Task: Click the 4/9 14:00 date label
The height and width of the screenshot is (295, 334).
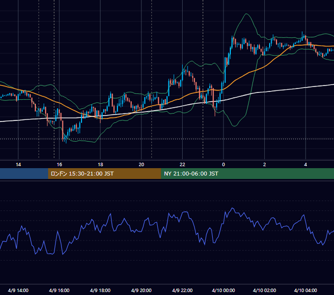Action: coord(18,290)
